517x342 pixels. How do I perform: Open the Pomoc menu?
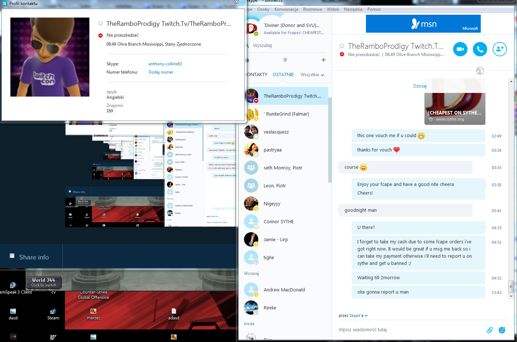tap(374, 9)
